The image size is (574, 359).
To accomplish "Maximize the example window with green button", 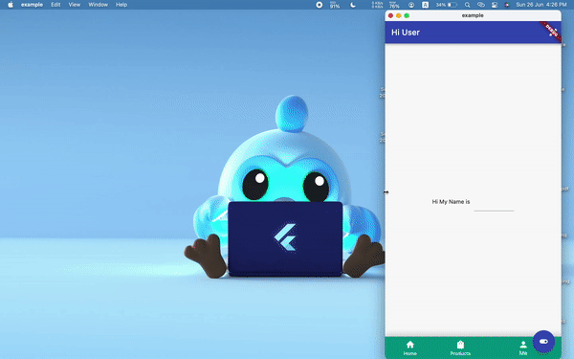I will [407, 15].
